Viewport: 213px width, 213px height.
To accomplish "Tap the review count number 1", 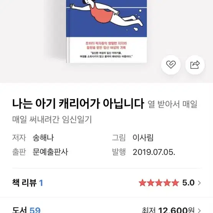I will 41,183.
